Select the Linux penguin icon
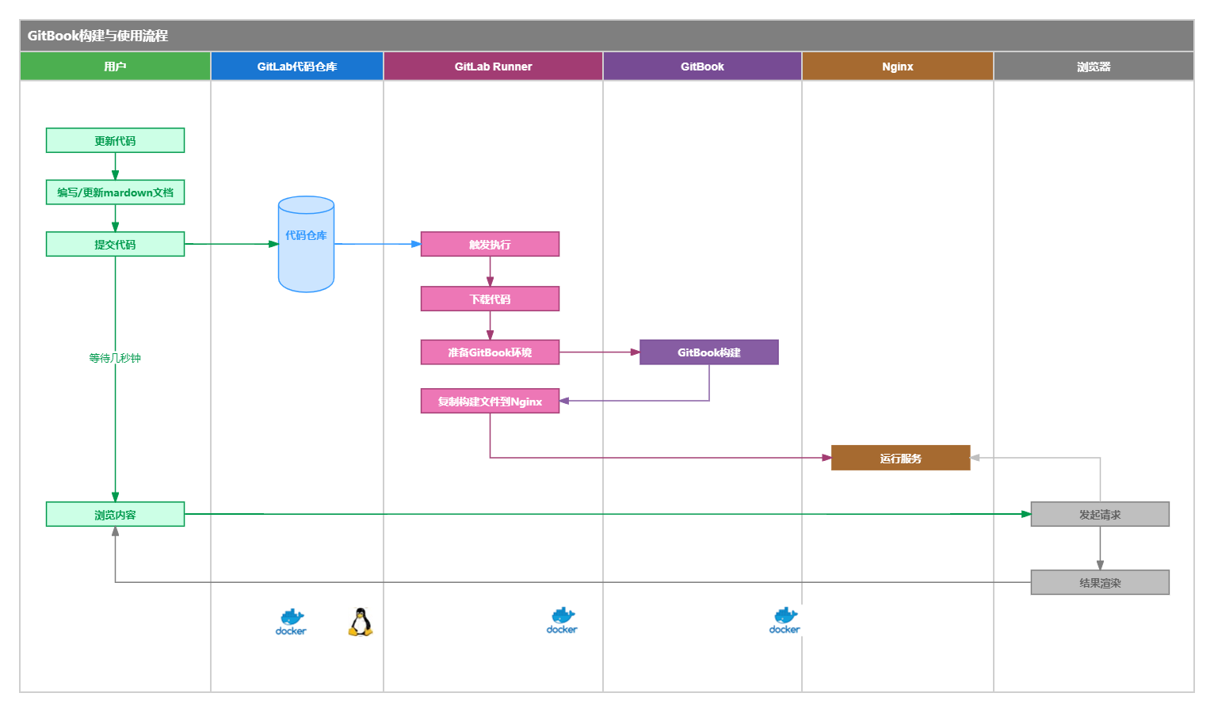This screenshot has height=712, width=1214. (x=361, y=623)
